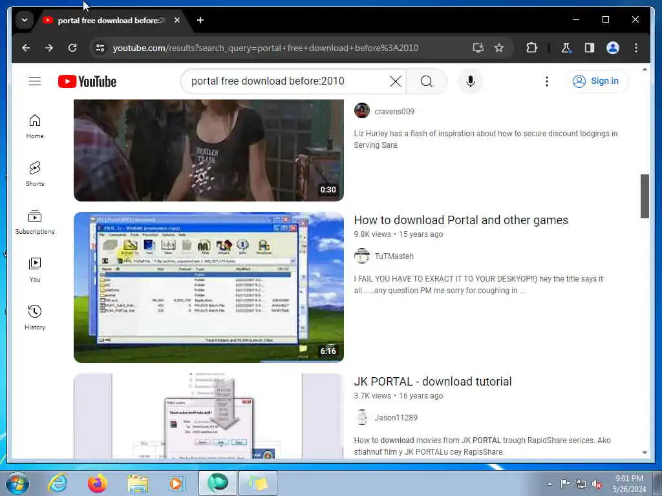Open Windows Media Player from the taskbar
This screenshot has height=496, width=662.
click(x=176, y=483)
